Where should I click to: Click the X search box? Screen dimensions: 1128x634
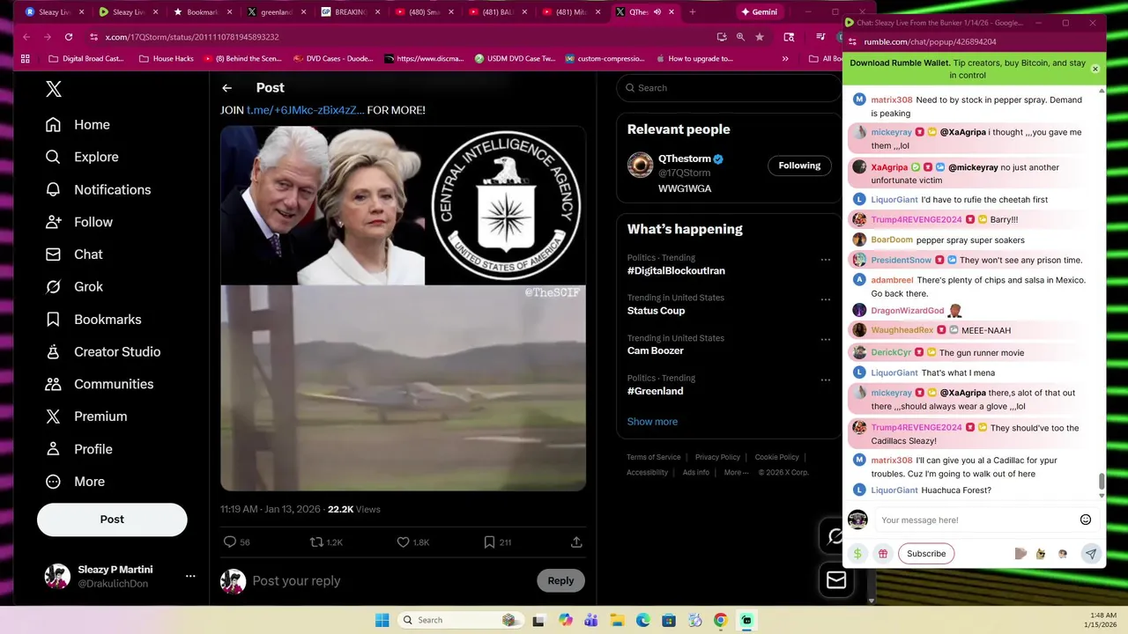pos(729,88)
